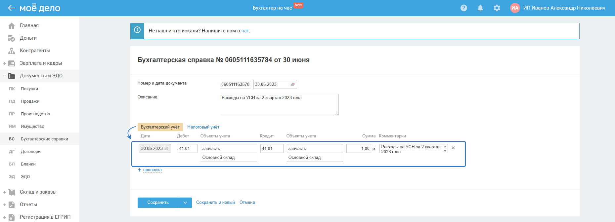615x222 pixels.
Task: Click the document number field
Action: click(235, 85)
